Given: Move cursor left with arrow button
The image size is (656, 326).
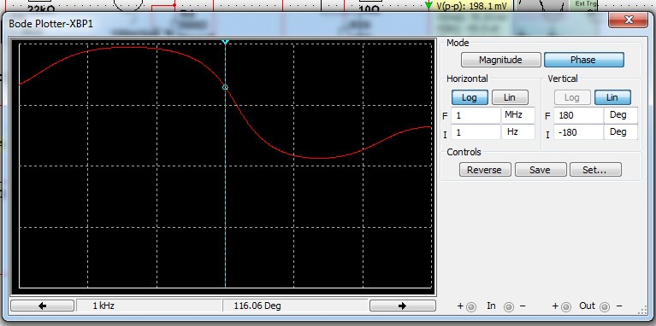Looking at the screenshot, I should pos(42,306).
